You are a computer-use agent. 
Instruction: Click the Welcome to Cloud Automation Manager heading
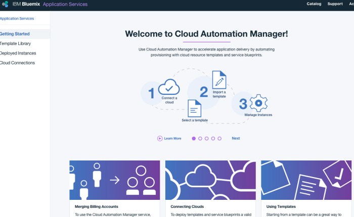pos(206,34)
